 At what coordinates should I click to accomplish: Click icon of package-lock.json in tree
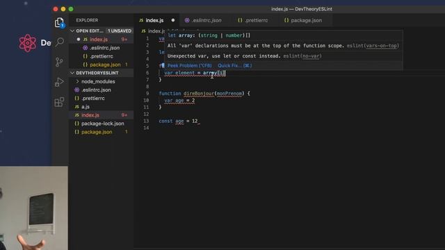(x=76, y=124)
